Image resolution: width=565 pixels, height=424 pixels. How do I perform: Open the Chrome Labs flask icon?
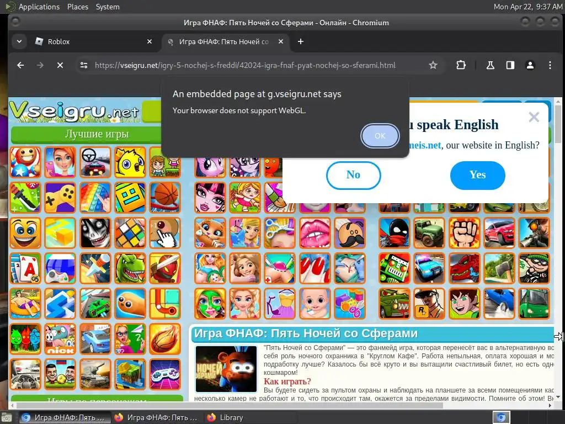coord(490,65)
